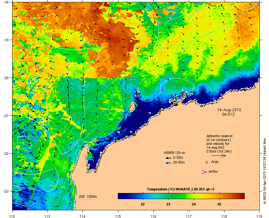This screenshot has height=218, width=269.
Task: Click the magenta Argo float marker on the map
Action: [111, 30]
